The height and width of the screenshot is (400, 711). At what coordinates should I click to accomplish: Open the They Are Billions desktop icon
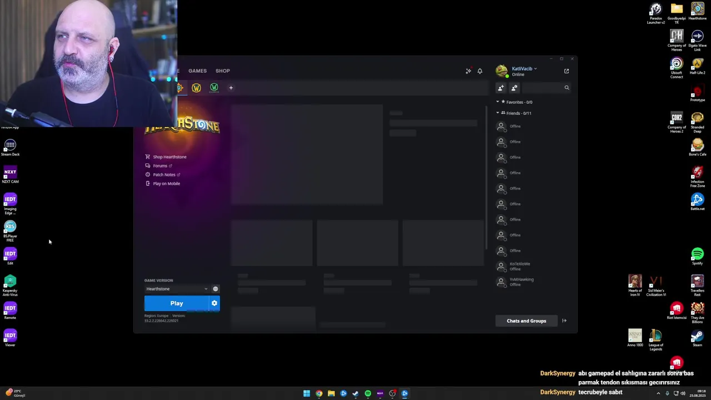[698, 313]
